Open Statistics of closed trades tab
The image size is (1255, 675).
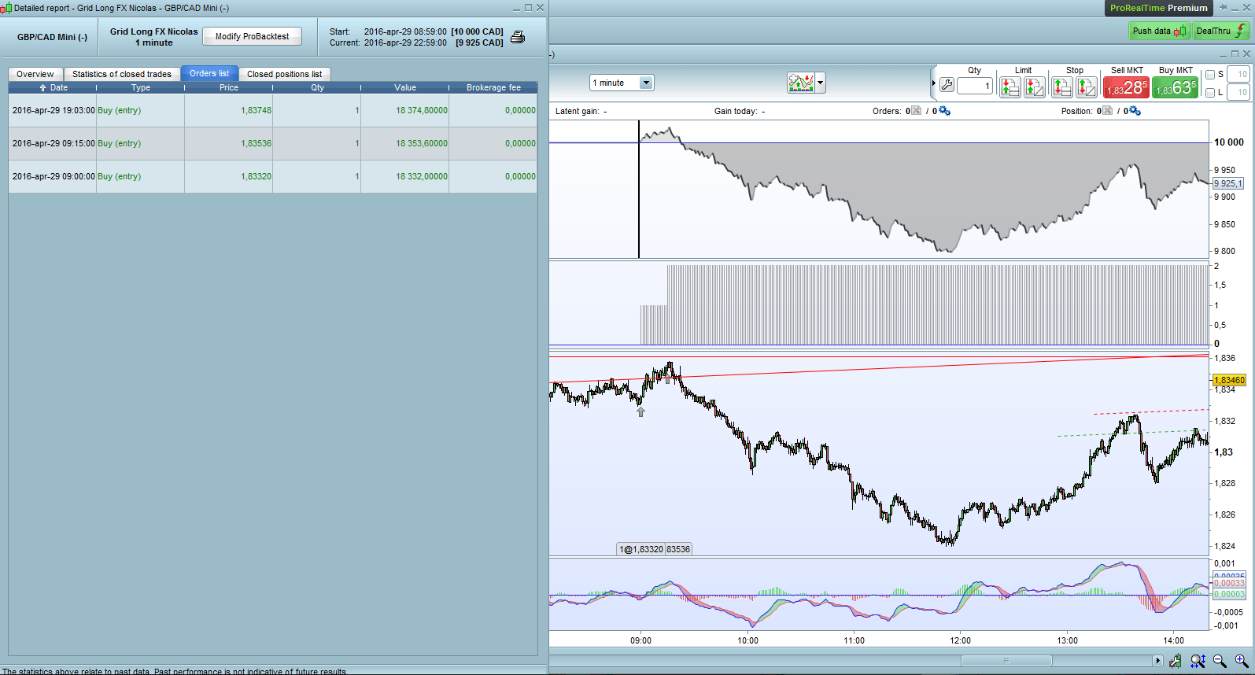click(121, 74)
